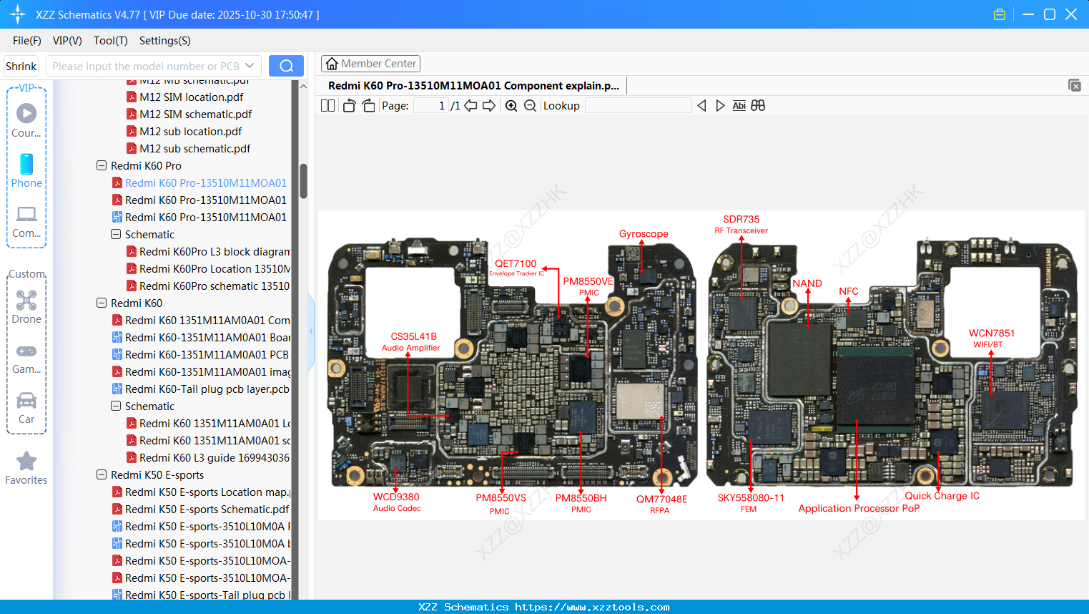Image resolution: width=1089 pixels, height=614 pixels.
Task: Rotate the page counterclockwise
Action: (x=349, y=105)
